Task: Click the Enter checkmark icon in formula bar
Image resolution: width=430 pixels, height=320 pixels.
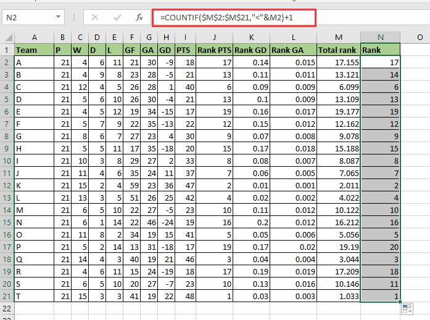Action: tap(117, 18)
